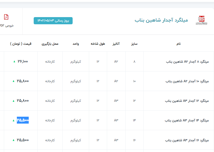Click the سایز column header
Viewport: 214px width, 152px height.
tap(134, 44)
